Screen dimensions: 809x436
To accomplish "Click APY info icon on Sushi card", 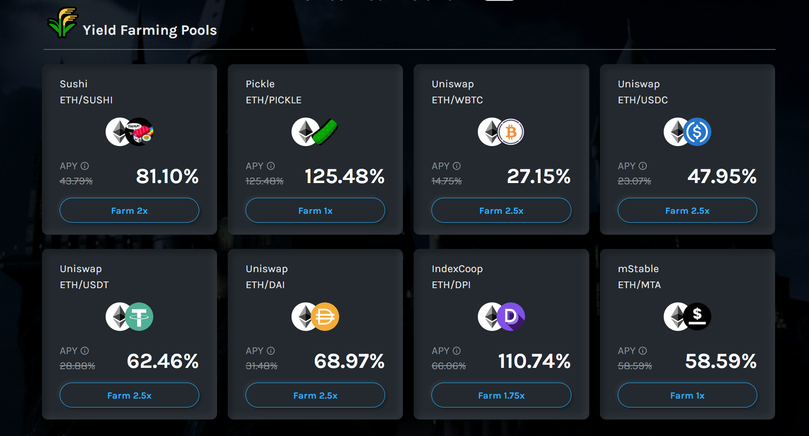I will 85,166.
